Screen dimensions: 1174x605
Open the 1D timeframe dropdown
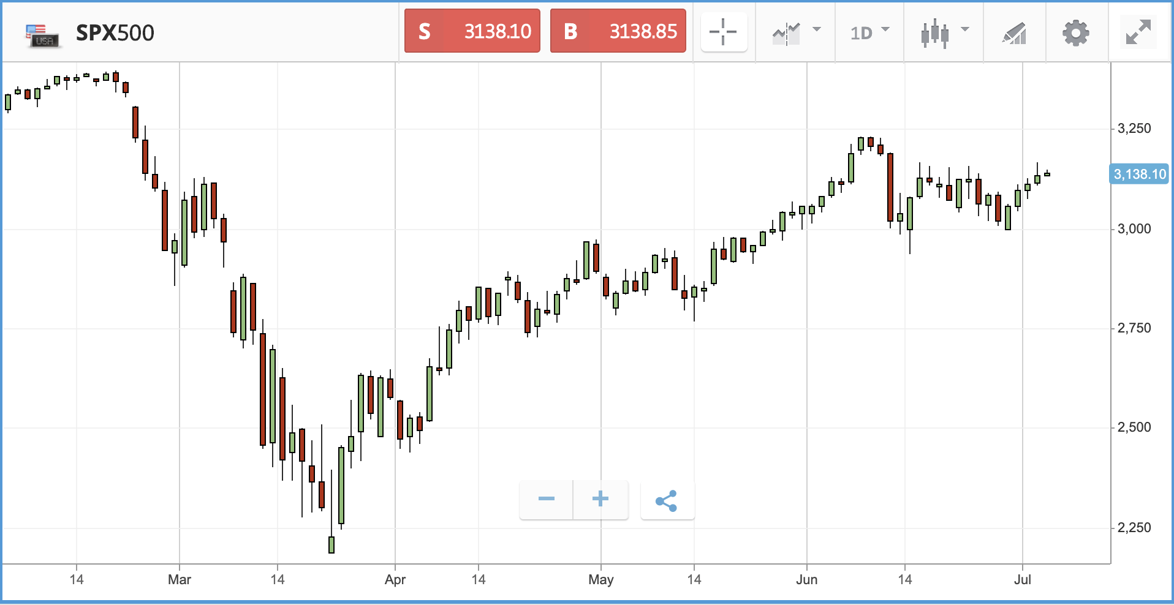tap(869, 32)
